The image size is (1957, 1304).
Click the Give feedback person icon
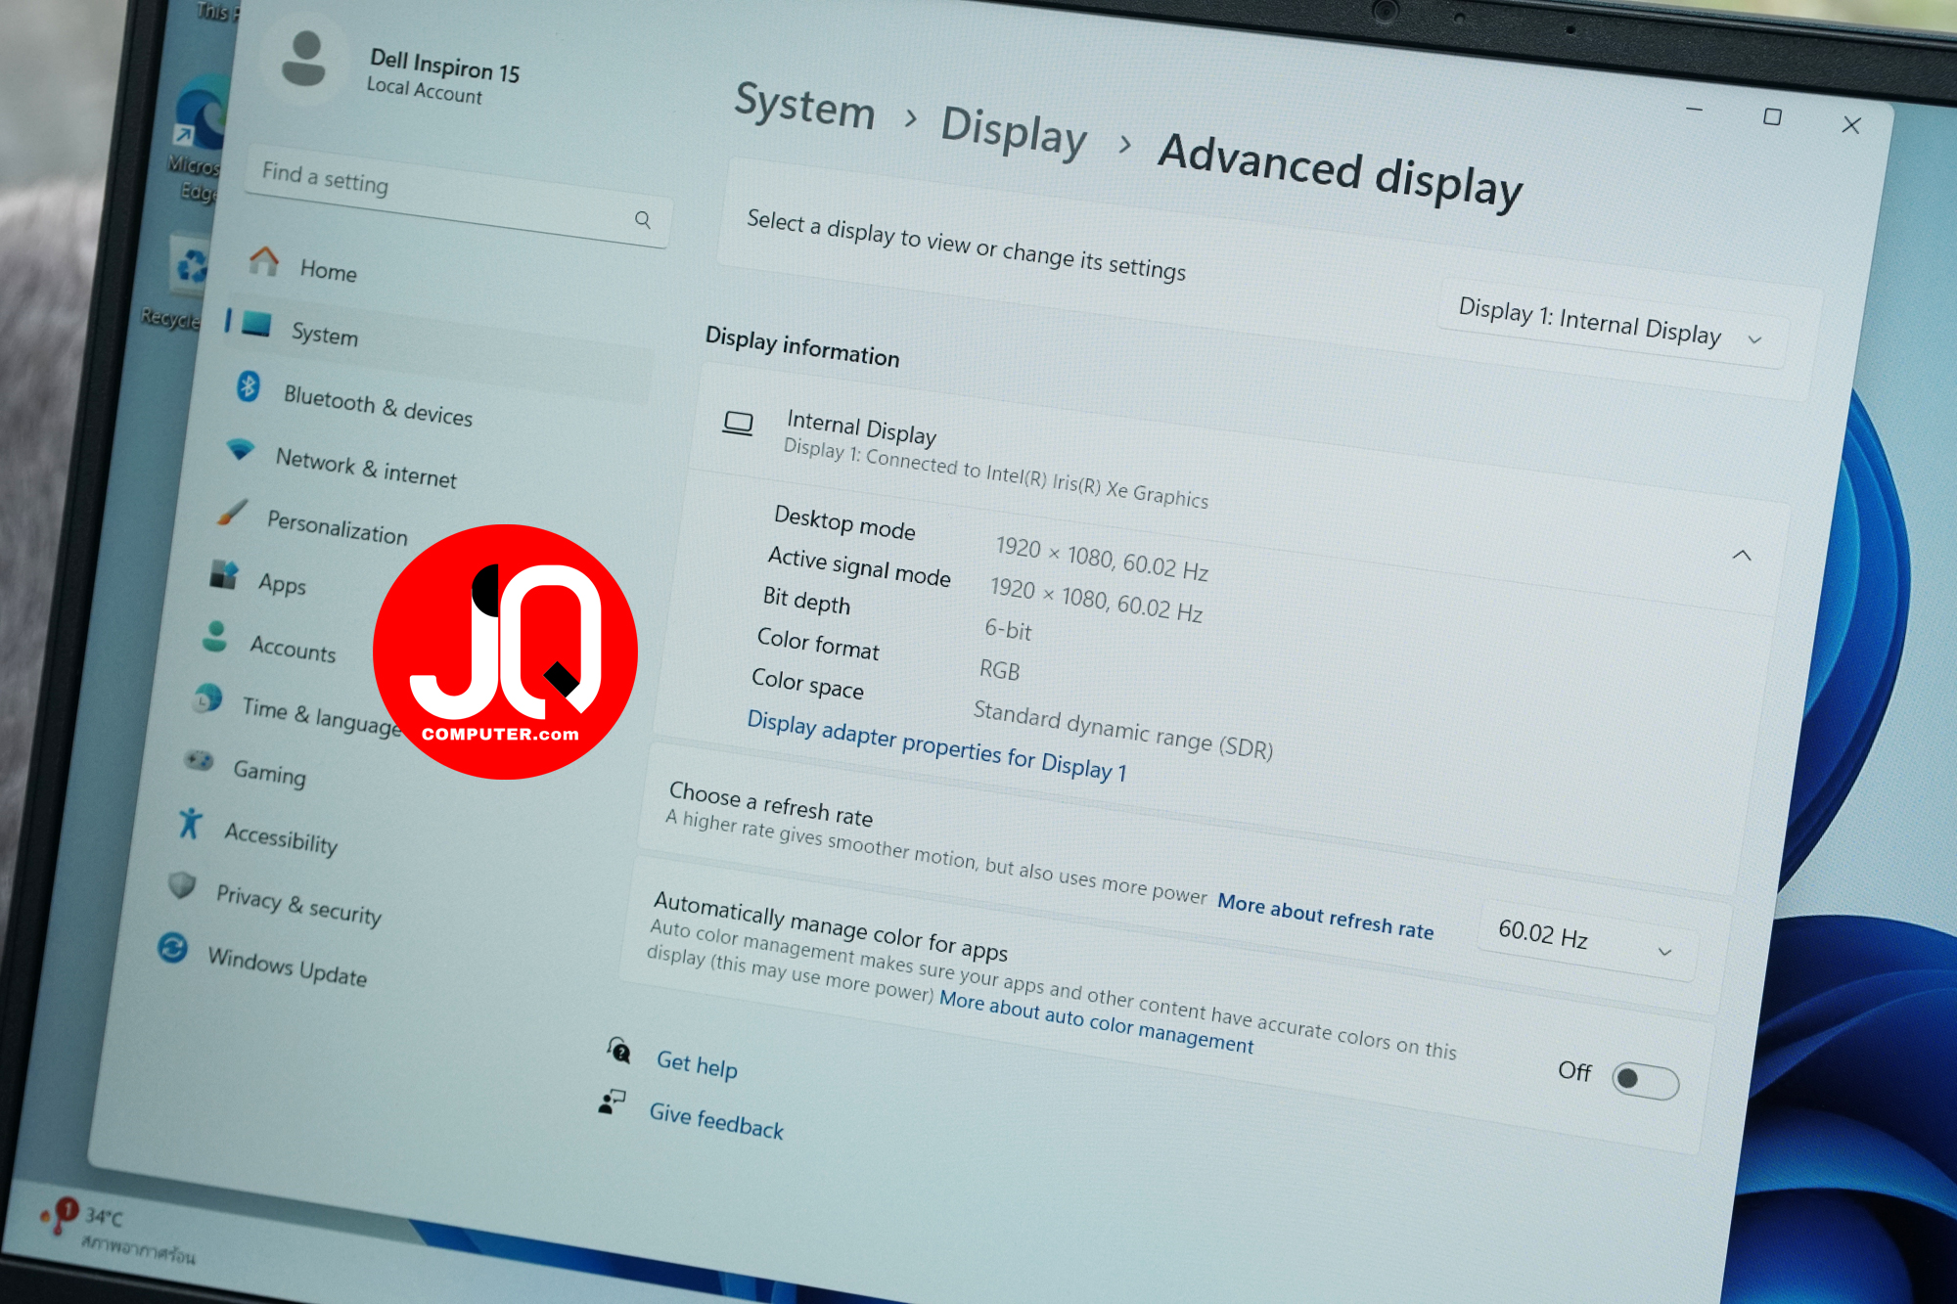(612, 1102)
